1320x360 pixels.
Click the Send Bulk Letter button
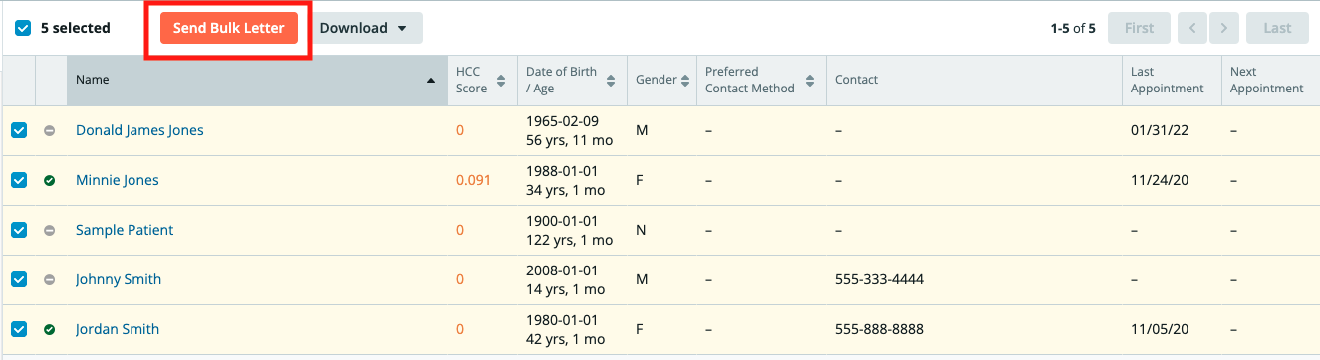click(229, 28)
